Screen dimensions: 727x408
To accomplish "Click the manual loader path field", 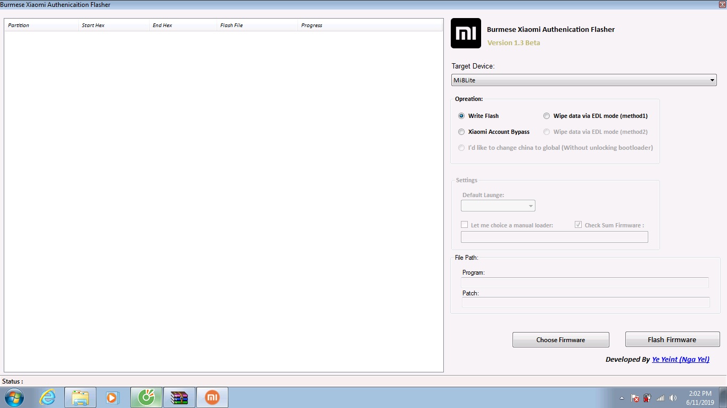I will click(x=555, y=237).
